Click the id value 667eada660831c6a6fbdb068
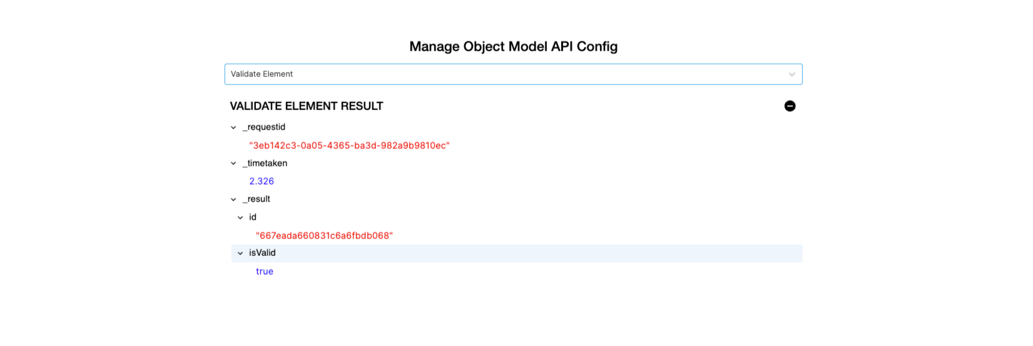The height and width of the screenshot is (346, 1033). tap(324, 236)
